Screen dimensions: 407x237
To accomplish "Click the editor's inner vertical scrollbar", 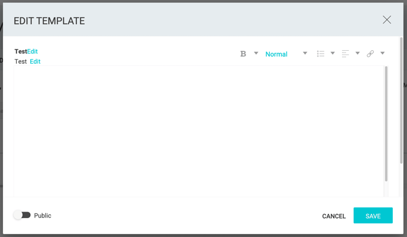I will 386,124.
